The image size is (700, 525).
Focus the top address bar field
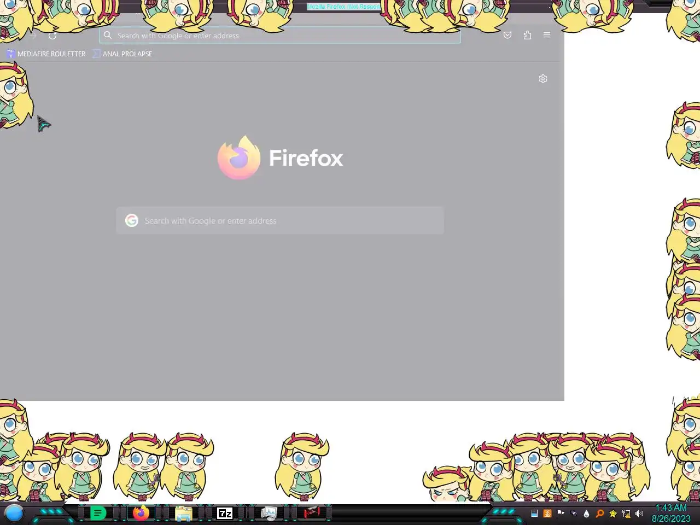[x=280, y=36]
